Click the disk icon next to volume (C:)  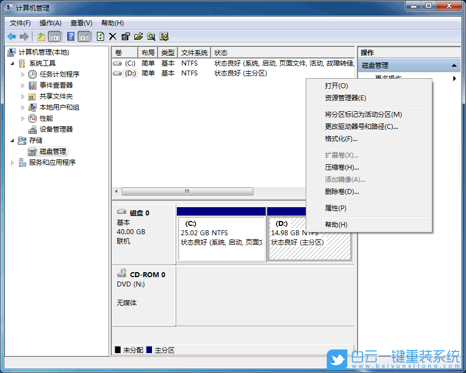click(x=118, y=63)
